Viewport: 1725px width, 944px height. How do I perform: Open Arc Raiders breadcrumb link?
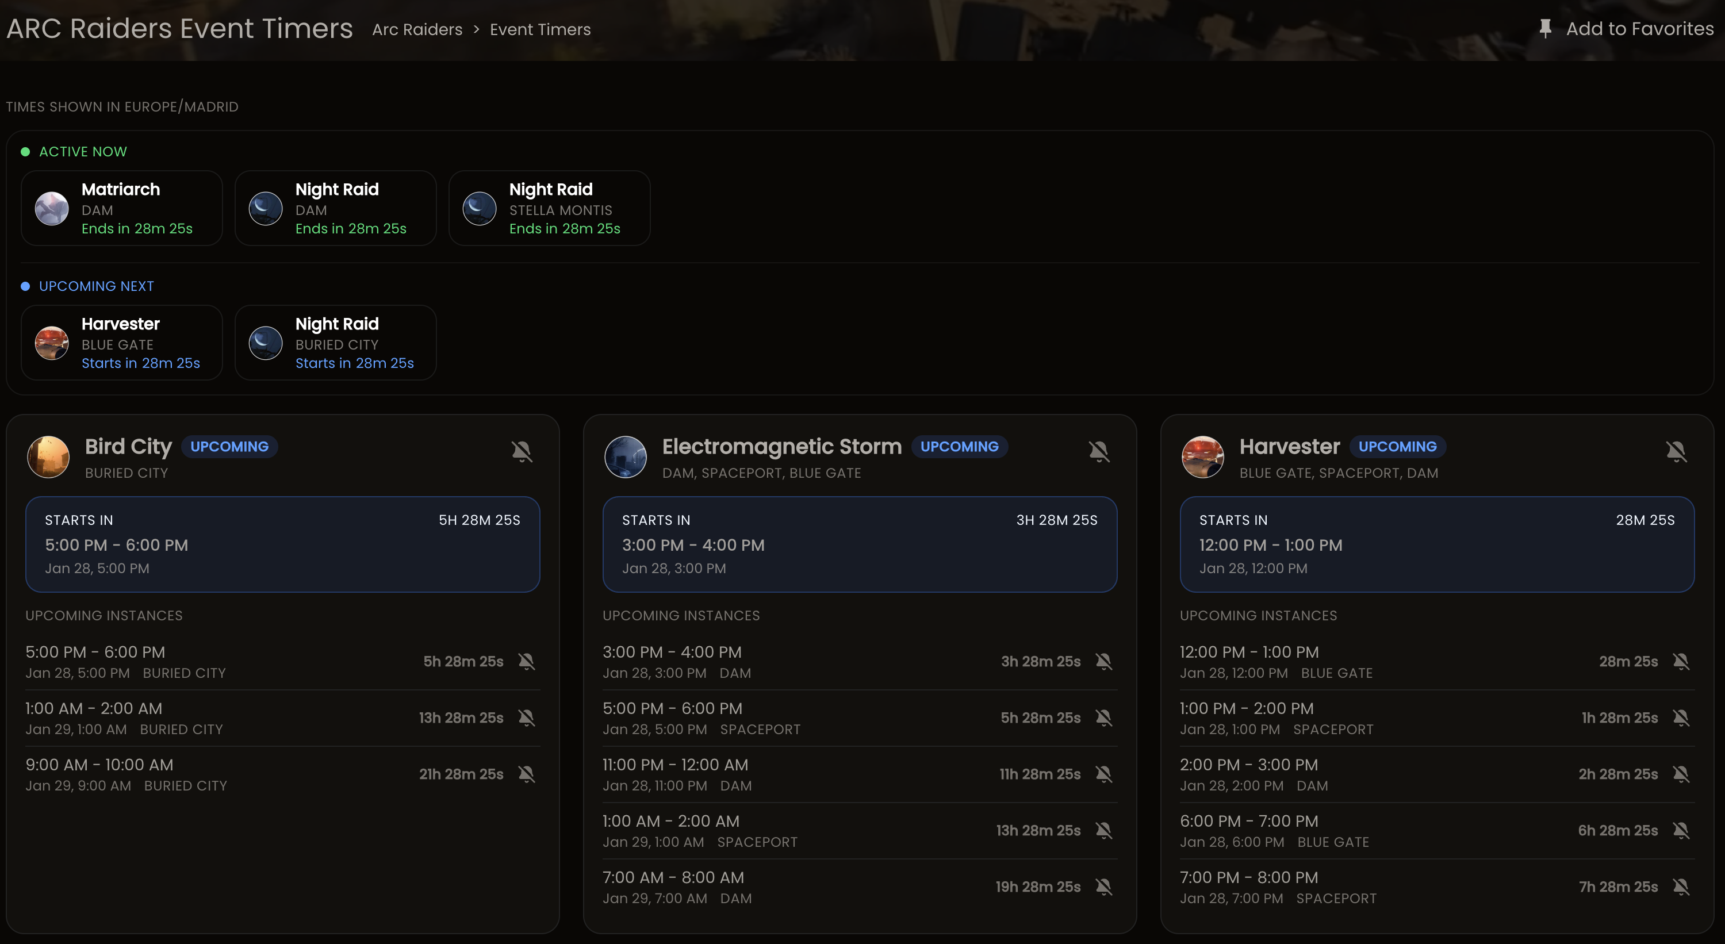(417, 29)
